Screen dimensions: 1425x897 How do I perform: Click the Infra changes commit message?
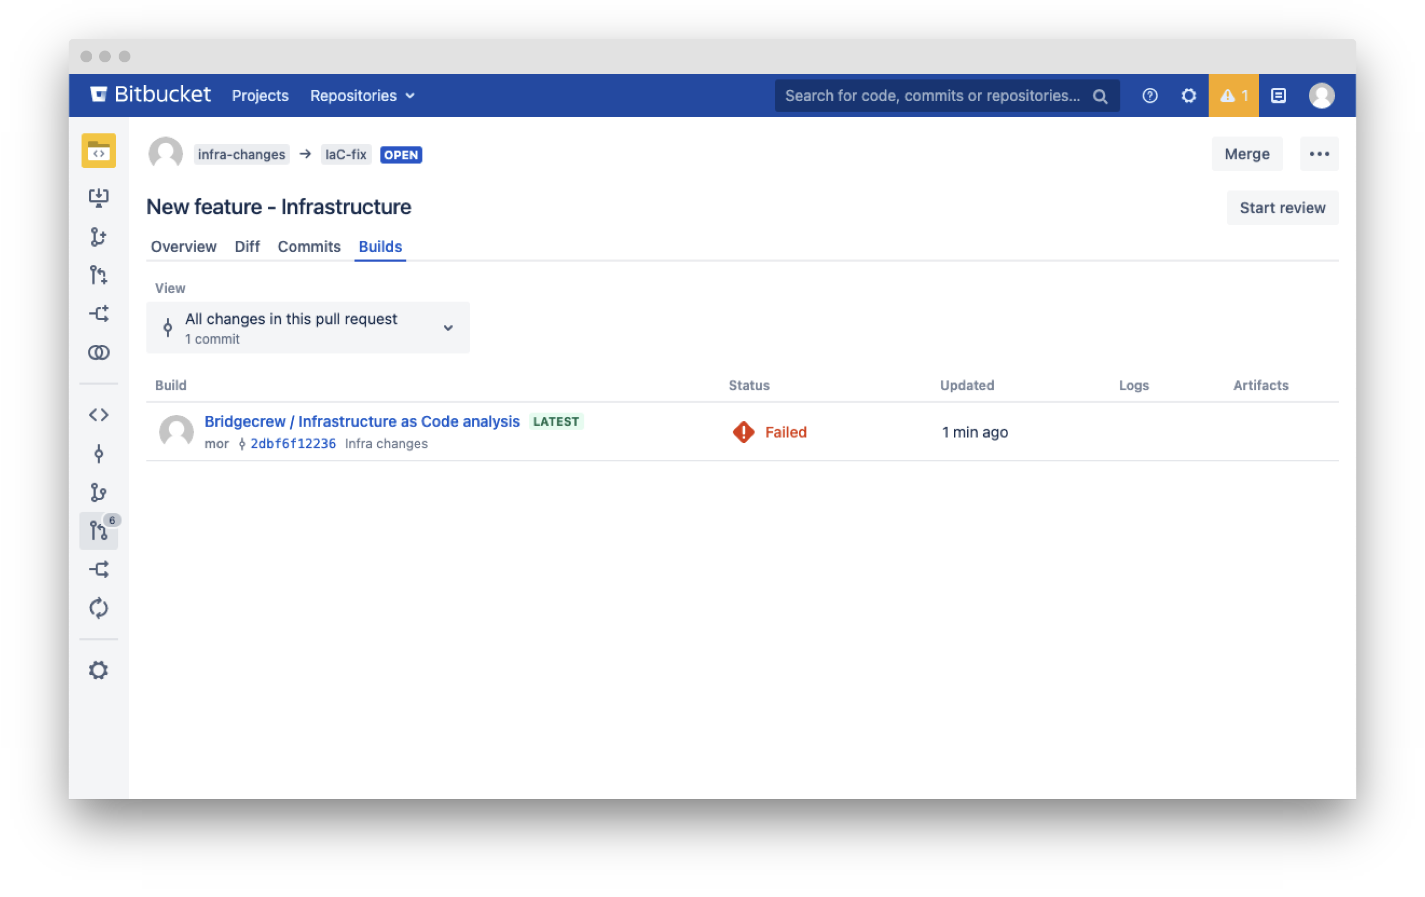[386, 444]
